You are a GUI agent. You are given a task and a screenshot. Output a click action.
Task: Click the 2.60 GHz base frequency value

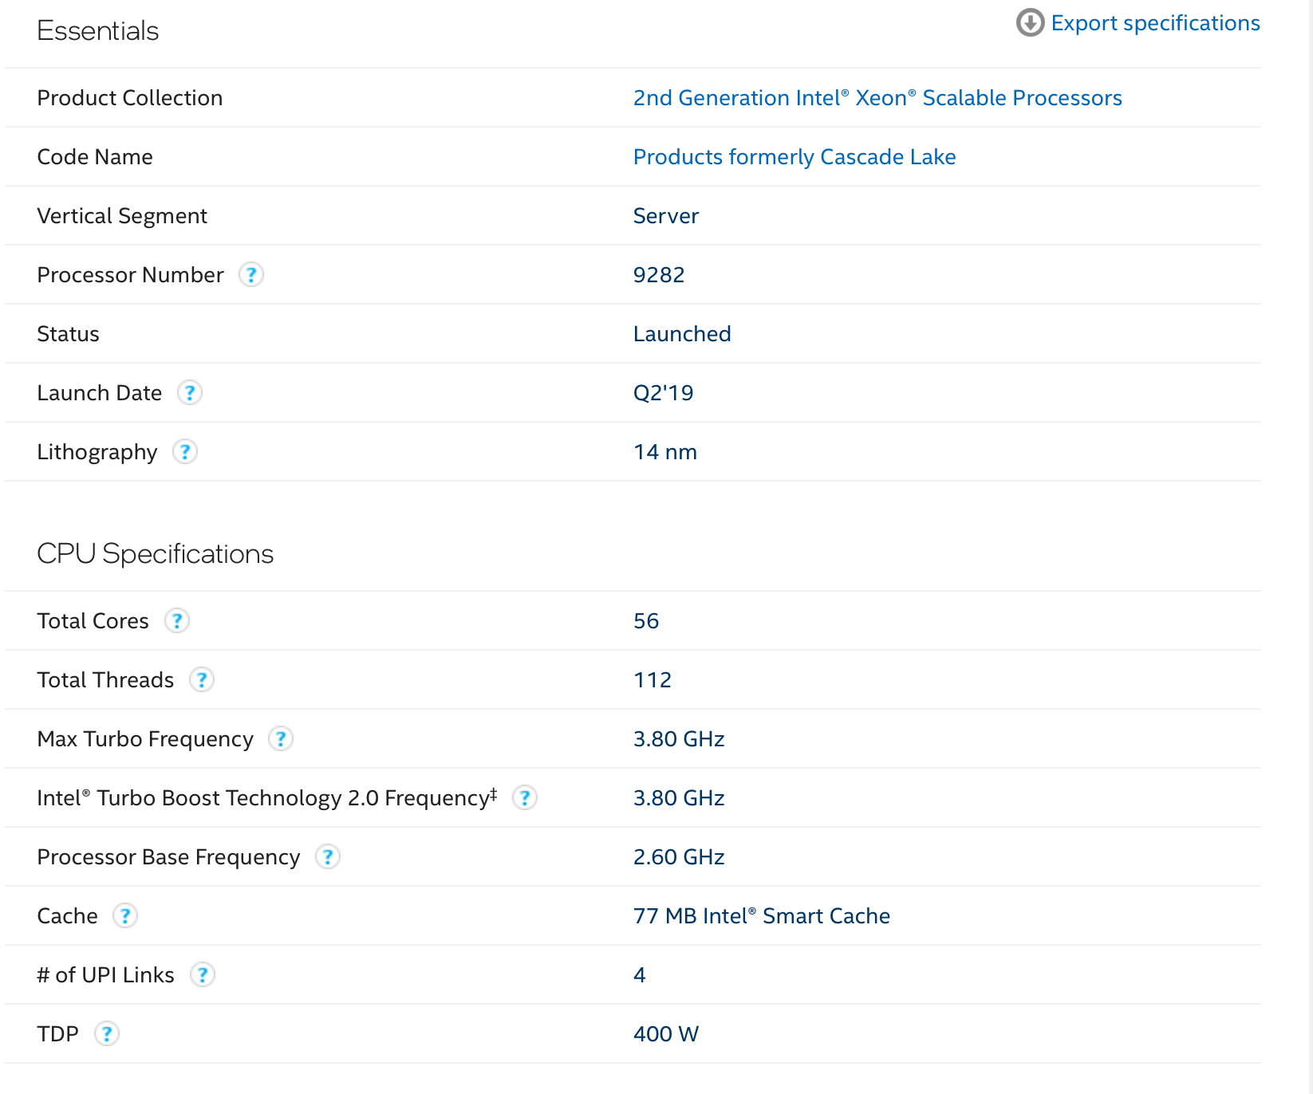[679, 857]
